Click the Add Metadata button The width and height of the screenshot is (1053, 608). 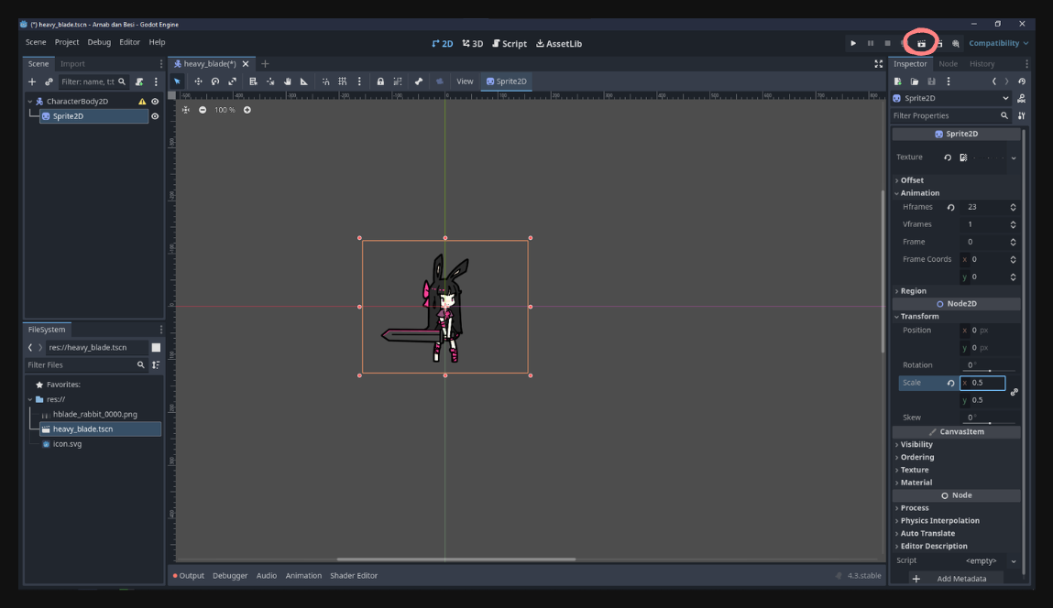pyautogui.click(x=956, y=579)
